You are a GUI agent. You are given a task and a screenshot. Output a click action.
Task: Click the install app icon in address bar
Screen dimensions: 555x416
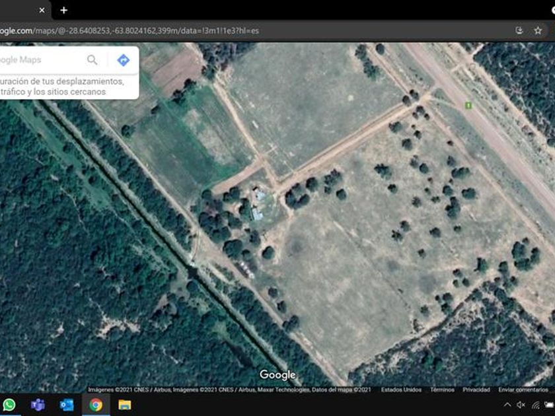tap(519, 30)
